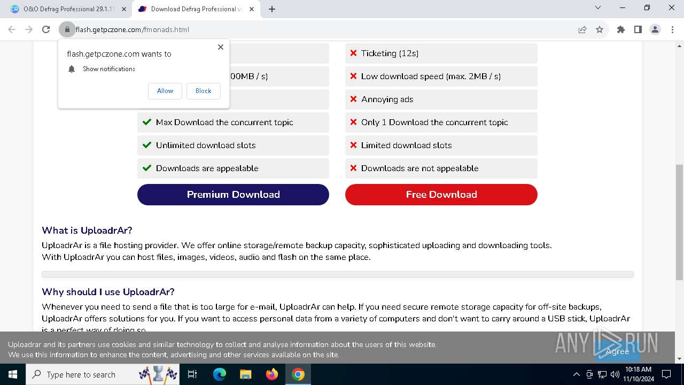Go forward to next page
Viewport: 684px width, 385px height.
(x=29, y=29)
